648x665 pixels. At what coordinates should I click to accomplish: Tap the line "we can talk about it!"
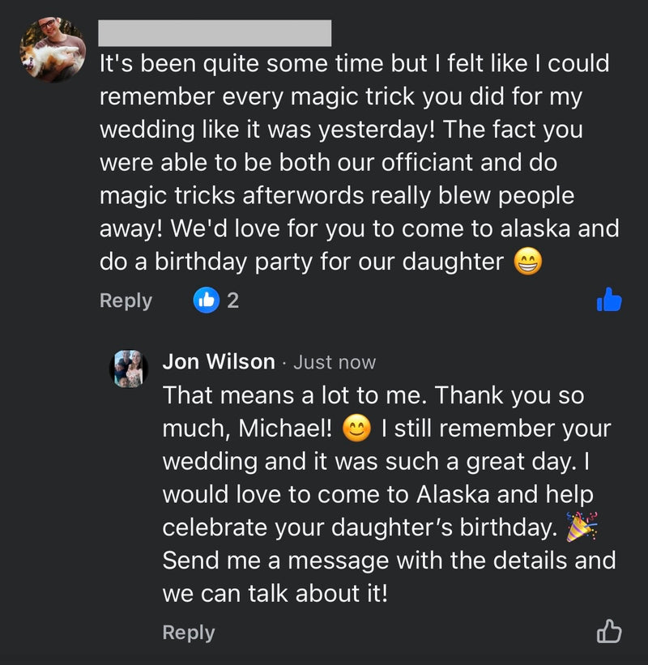click(x=275, y=593)
